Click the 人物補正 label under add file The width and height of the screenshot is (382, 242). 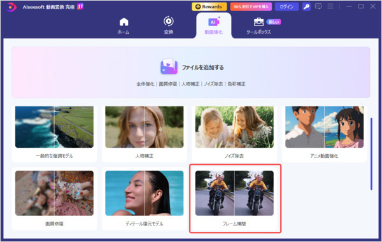[190, 84]
